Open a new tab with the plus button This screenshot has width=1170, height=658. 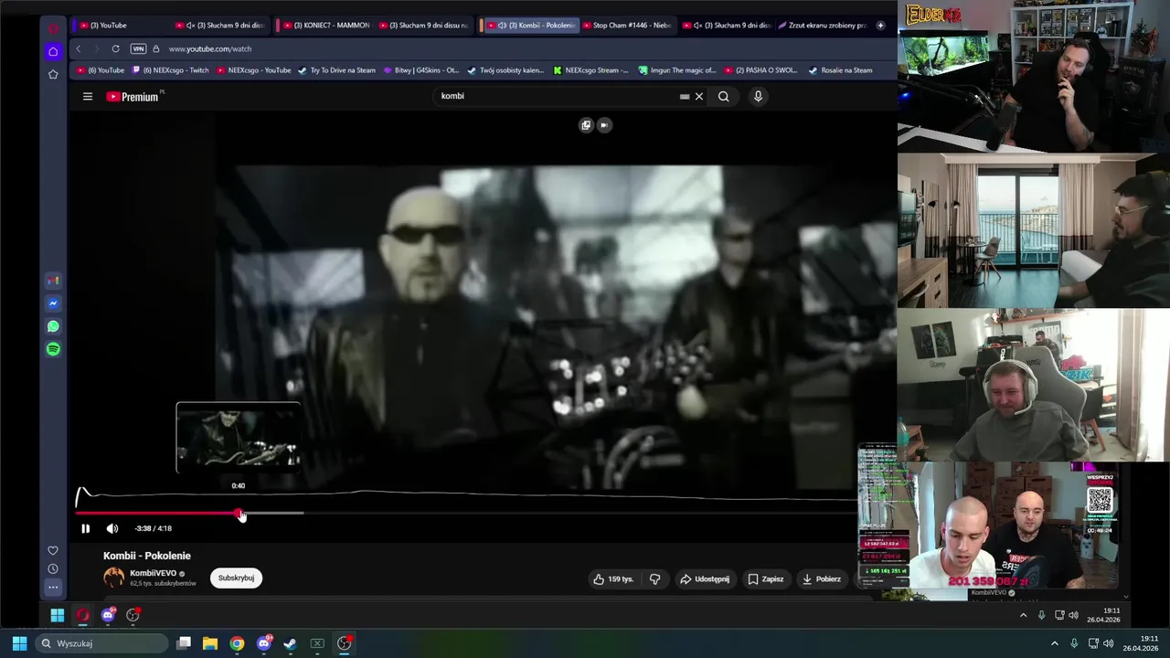[x=880, y=26]
